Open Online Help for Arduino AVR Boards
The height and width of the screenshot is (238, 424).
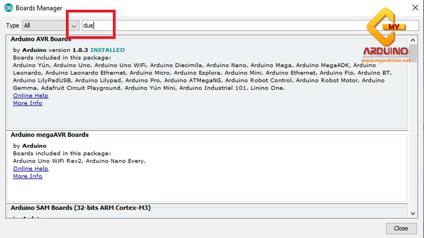point(31,95)
